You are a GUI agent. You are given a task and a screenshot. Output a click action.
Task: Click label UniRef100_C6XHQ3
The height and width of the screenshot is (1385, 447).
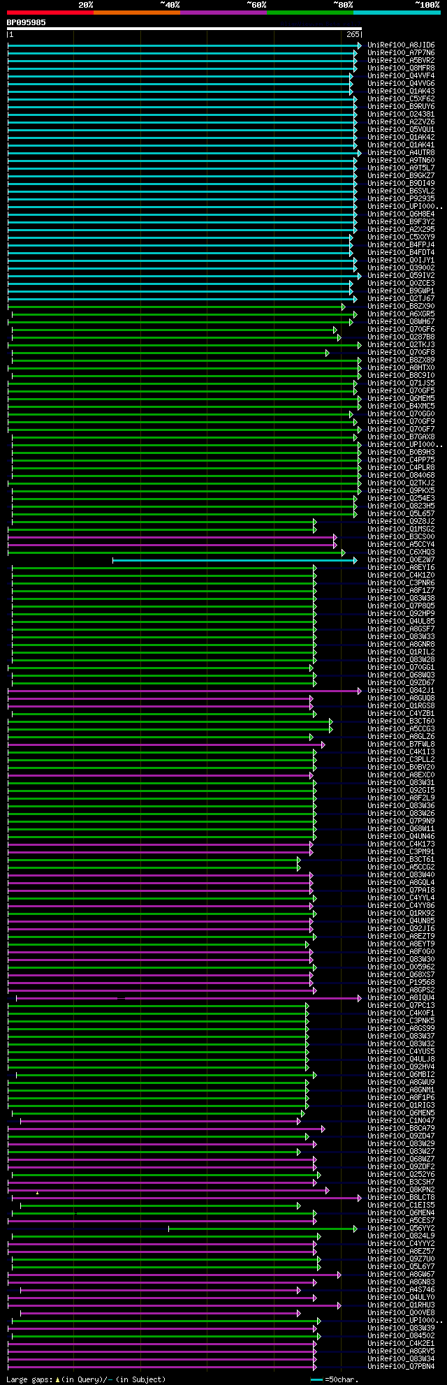401,552
